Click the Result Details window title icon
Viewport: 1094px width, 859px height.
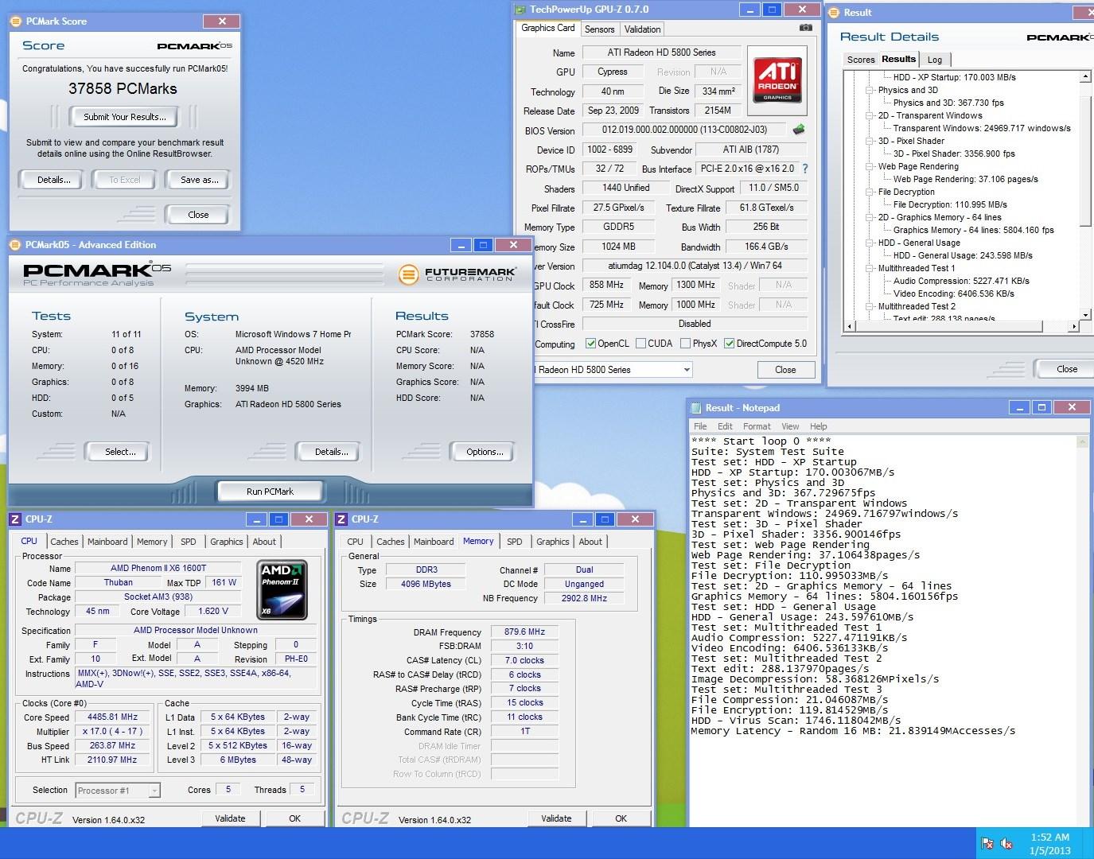coord(834,12)
